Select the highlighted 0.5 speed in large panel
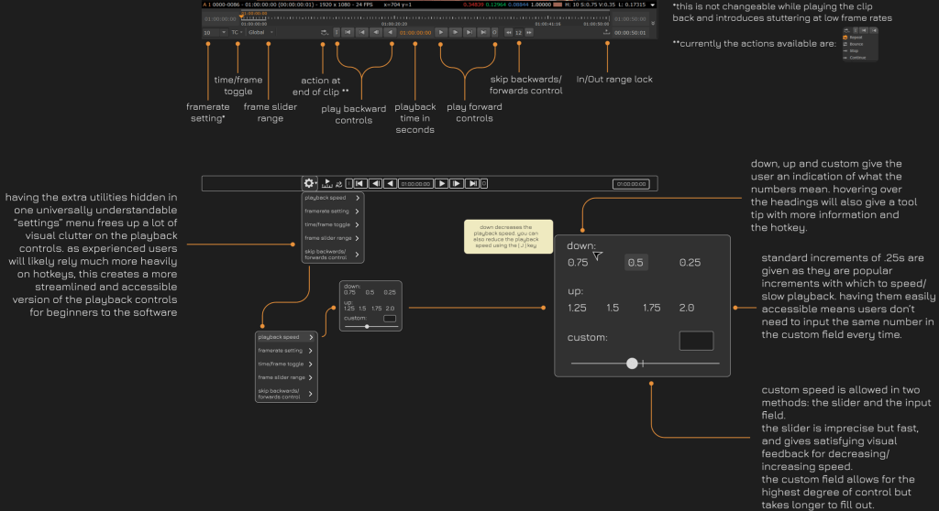 [x=636, y=263]
